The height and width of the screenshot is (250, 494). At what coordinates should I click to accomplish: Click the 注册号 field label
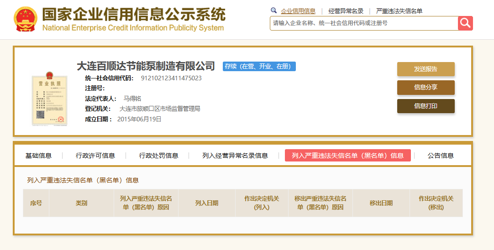coord(95,88)
